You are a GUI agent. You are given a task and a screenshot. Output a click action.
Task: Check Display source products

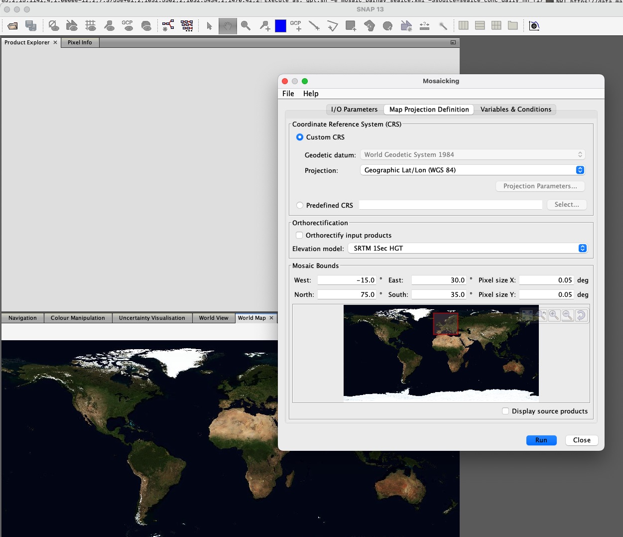tap(505, 411)
